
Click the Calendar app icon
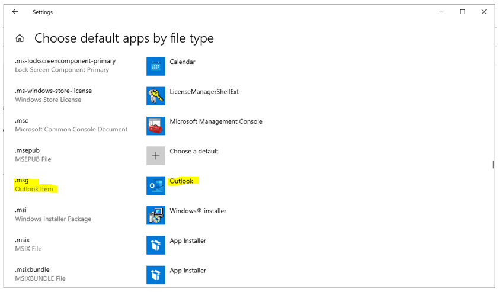click(x=156, y=66)
